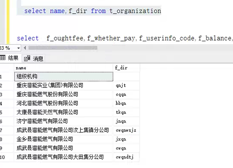Select the row 9 cell 成武县潜能燃气有限公司
This screenshot has width=233, height=168.
[64, 148]
